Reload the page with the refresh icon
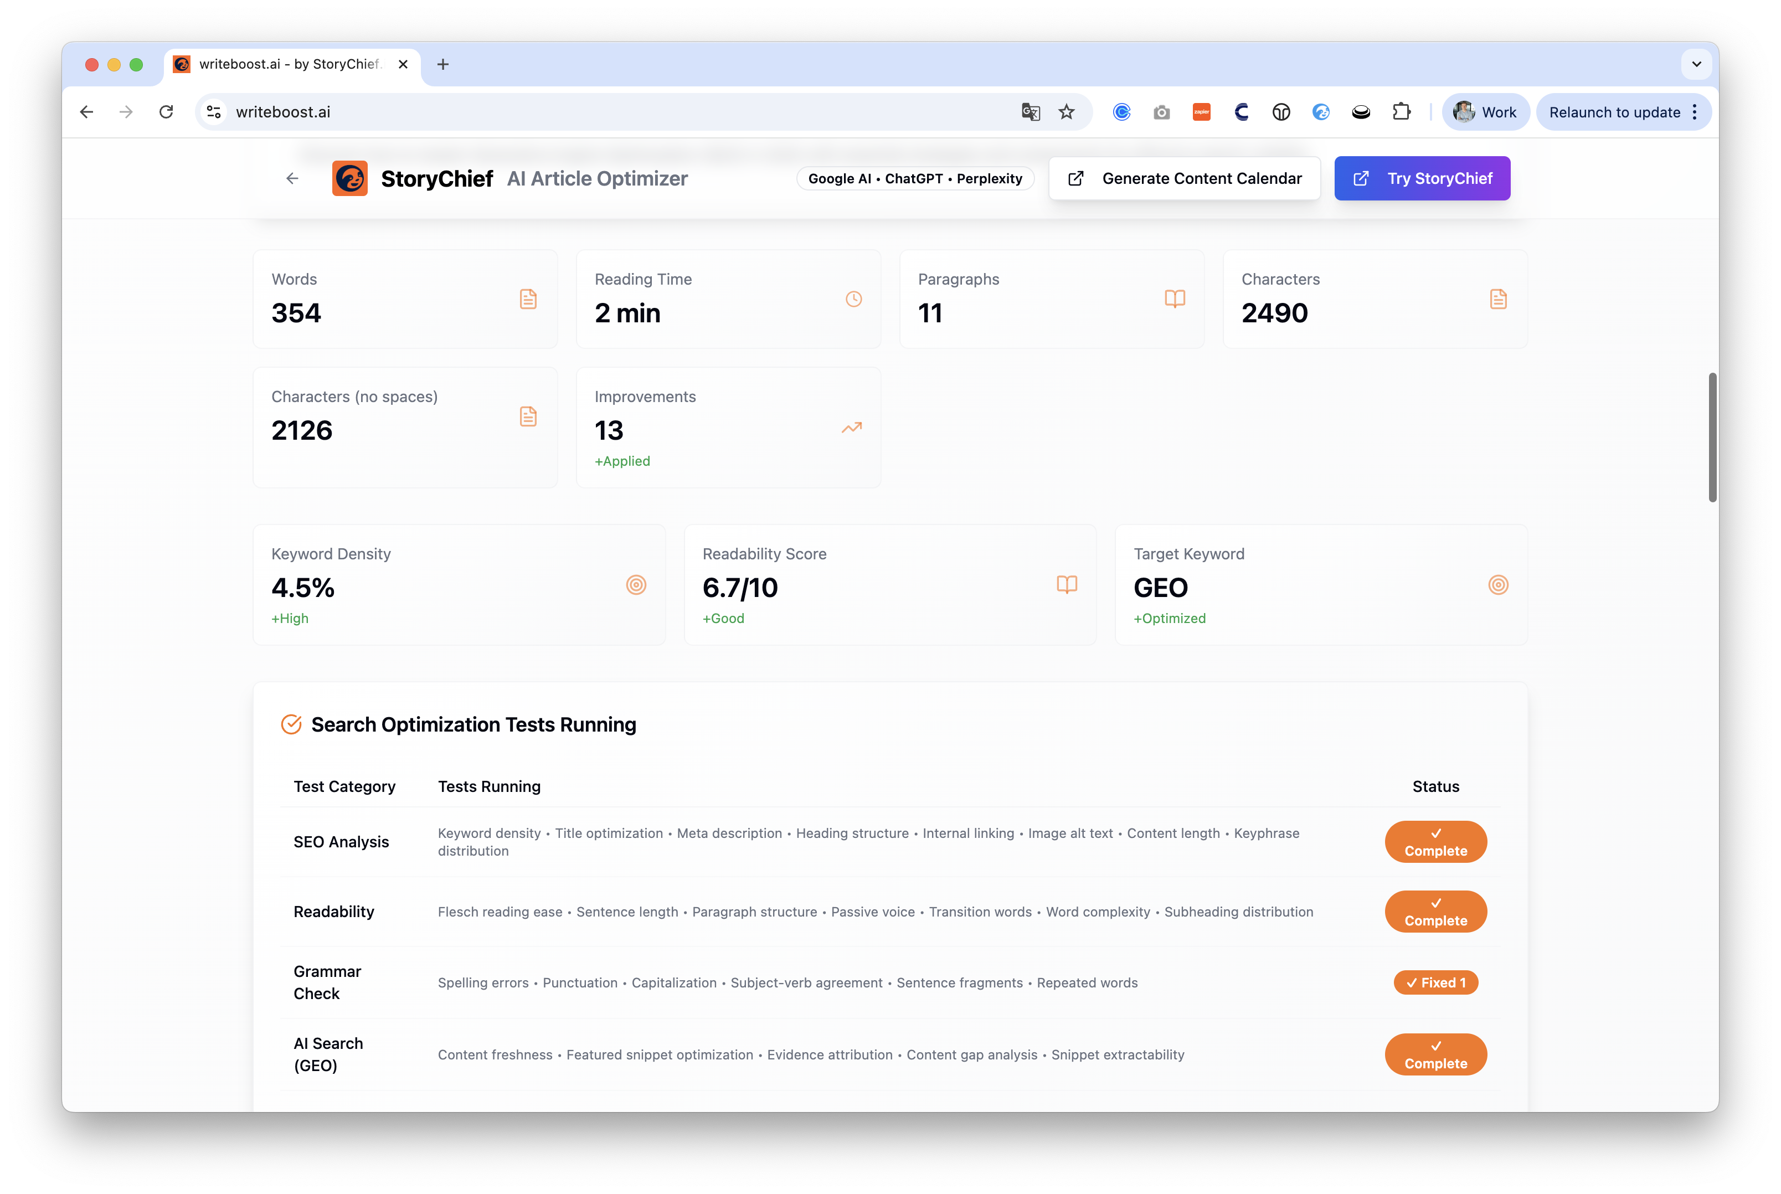Viewport: 1781px width, 1194px height. point(166,112)
